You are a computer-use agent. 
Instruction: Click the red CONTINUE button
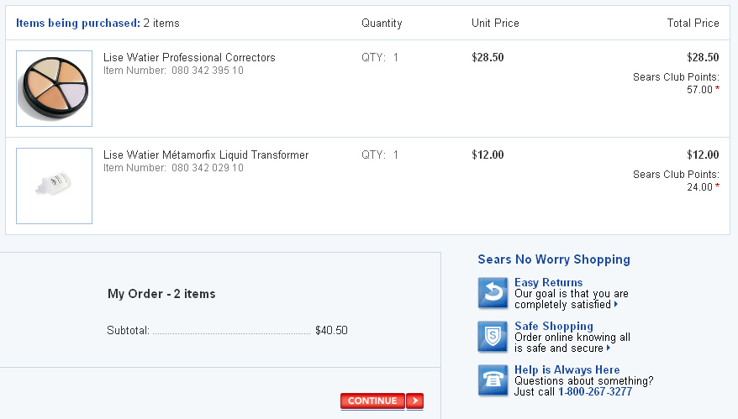click(x=372, y=401)
